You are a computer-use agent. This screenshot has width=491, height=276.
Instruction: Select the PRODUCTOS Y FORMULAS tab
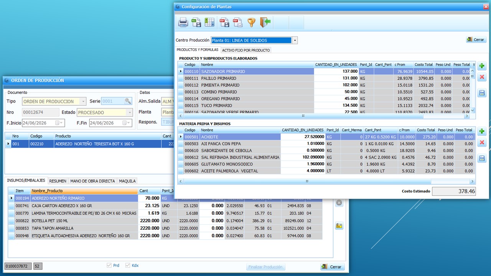[198, 50]
